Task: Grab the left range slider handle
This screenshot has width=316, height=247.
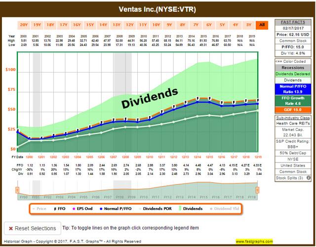Action: [x=17, y=190]
